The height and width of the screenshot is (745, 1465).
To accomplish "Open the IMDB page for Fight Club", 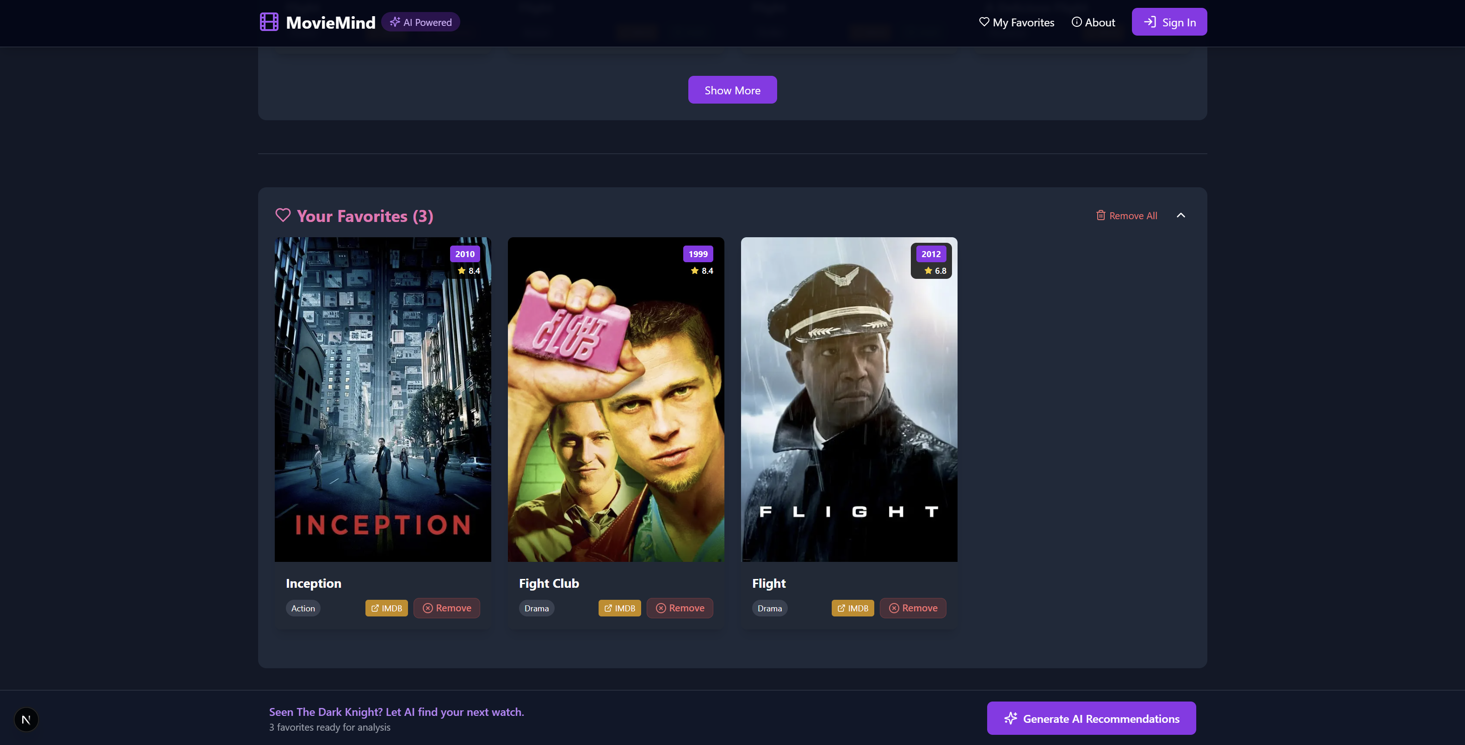I will 619,608.
